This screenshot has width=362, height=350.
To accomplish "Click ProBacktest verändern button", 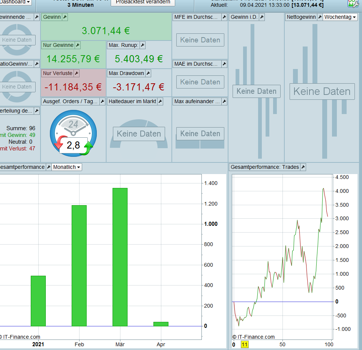I will (143, 2).
